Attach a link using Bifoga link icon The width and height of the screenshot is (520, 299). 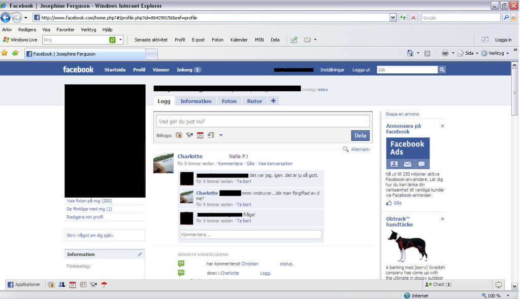coord(211,135)
